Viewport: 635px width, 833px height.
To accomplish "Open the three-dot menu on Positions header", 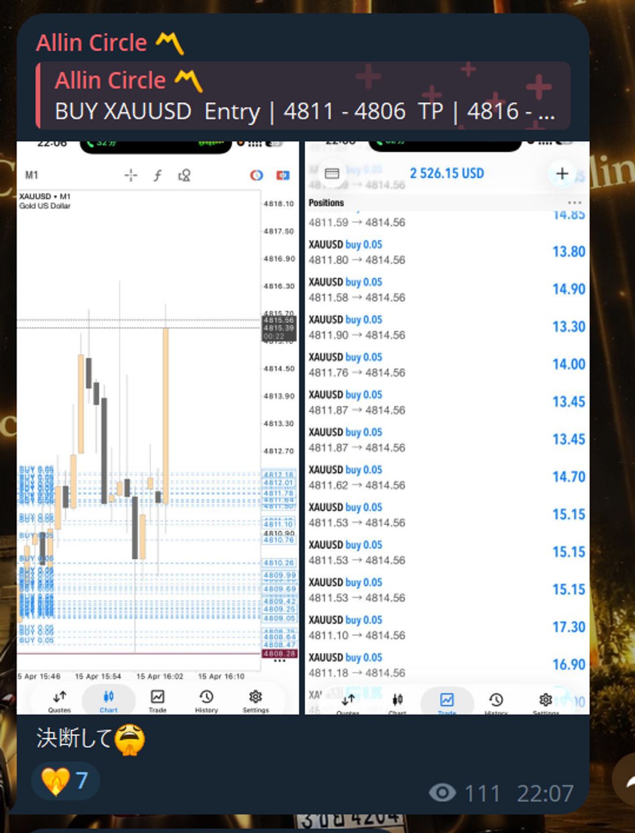I will pyautogui.click(x=574, y=203).
